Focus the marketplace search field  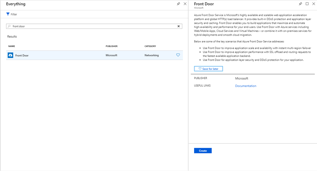[x=94, y=26]
